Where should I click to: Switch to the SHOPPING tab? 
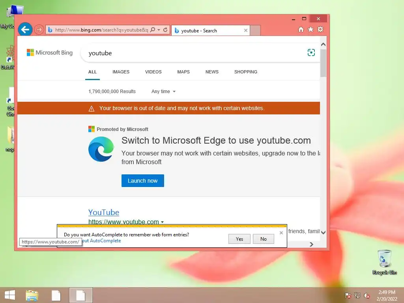(x=245, y=72)
